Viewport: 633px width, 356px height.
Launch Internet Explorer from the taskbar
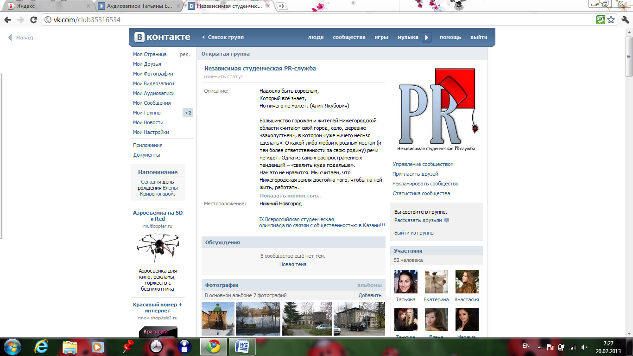tap(42, 347)
